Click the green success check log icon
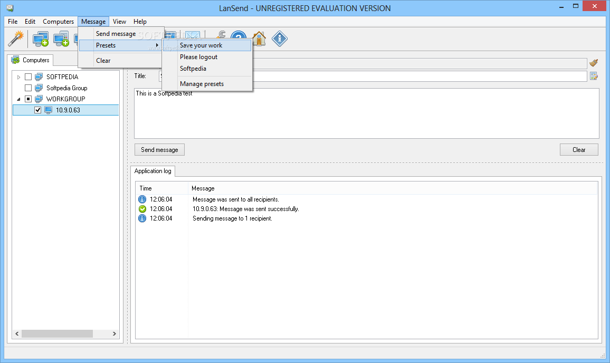610x363 pixels. click(142, 209)
